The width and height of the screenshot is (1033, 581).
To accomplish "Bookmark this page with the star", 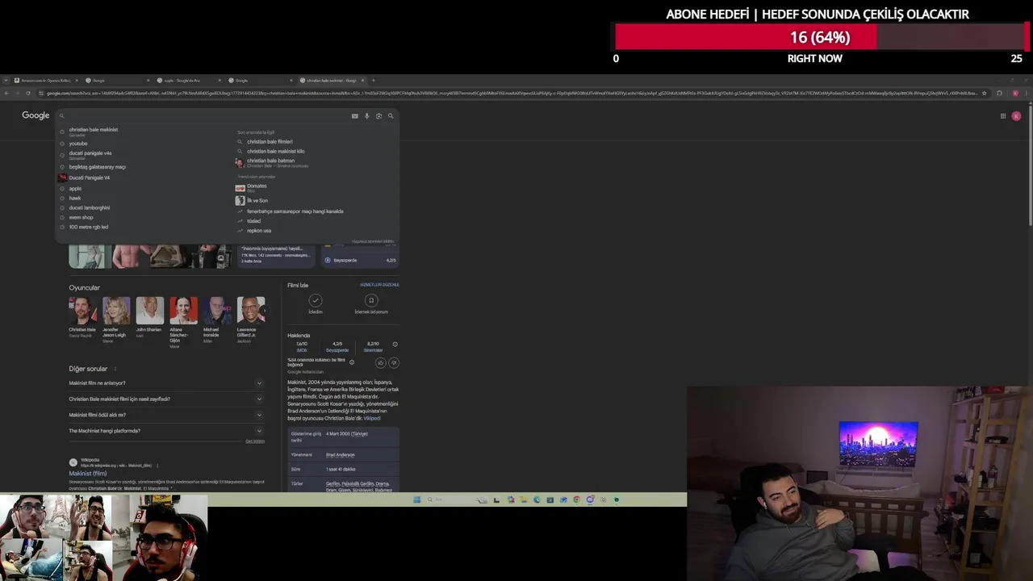I will (984, 93).
